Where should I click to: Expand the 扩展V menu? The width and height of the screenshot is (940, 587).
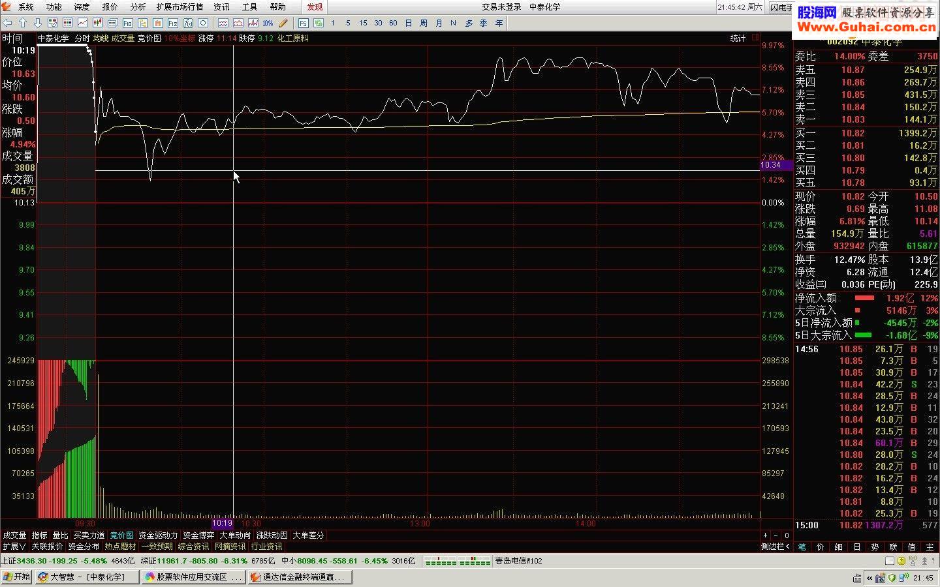coord(14,547)
